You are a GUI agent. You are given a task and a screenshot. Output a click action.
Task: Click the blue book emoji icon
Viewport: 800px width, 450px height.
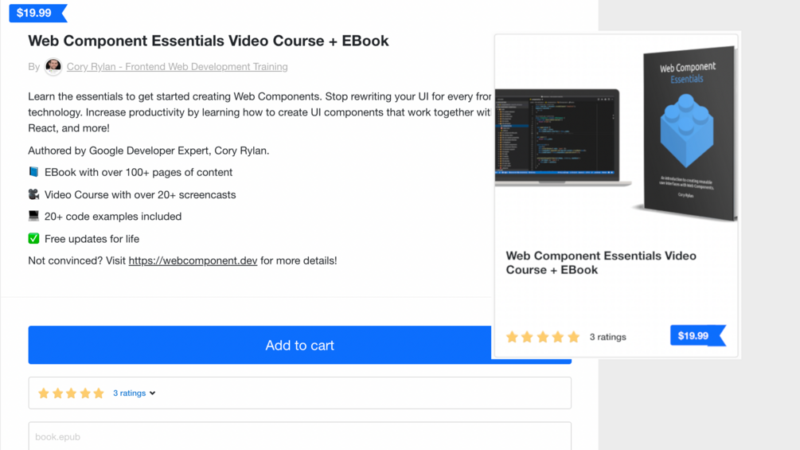[33, 172]
